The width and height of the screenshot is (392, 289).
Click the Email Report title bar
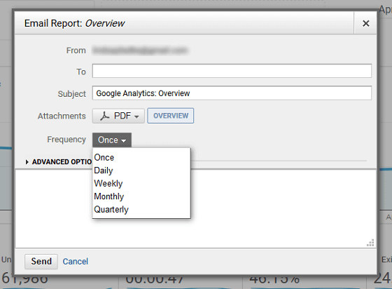tap(184, 23)
